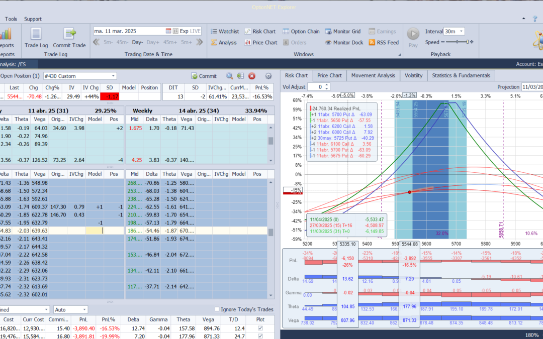This screenshot has height=339, width=543.
Task: Click the green table icon next to magnifier
Action: coord(240,76)
